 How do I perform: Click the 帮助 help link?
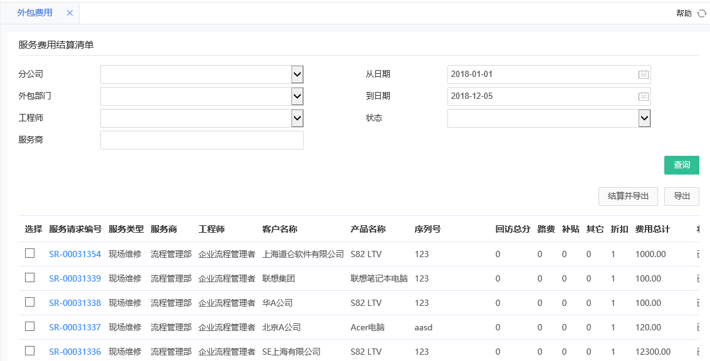[x=682, y=13]
